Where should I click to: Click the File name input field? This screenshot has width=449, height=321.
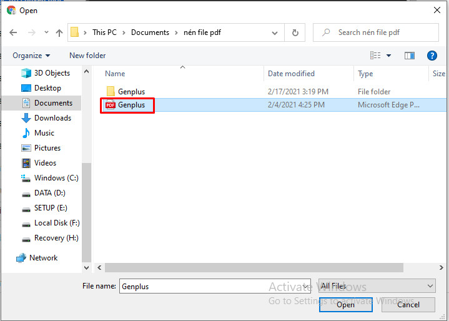click(x=215, y=286)
